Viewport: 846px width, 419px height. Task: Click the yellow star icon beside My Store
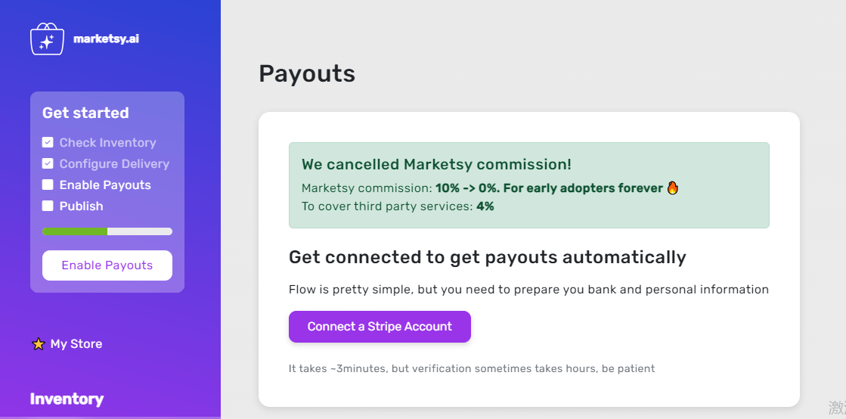click(x=38, y=344)
